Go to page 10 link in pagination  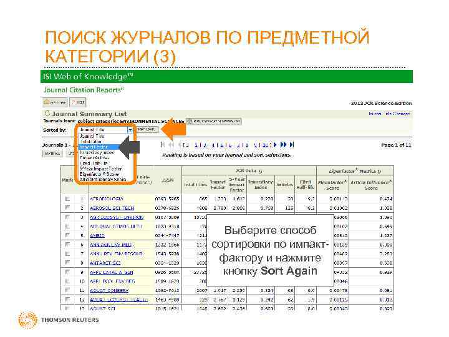[x=266, y=145]
